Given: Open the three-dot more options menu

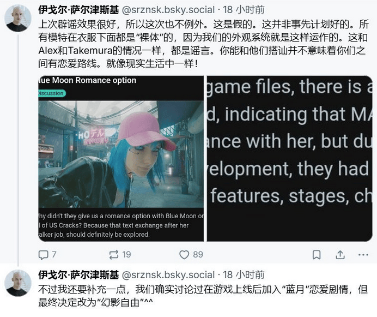Looking at the screenshot, I should 363,255.
